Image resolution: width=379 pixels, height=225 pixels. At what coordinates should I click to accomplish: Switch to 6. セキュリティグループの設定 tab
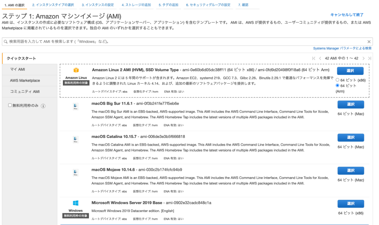tap(208, 5)
